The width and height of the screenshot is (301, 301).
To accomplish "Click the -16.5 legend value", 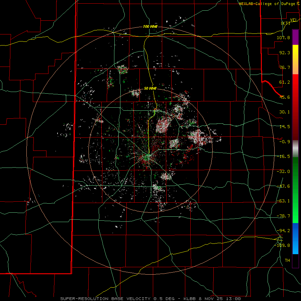I will pyautogui.click(x=283, y=157).
